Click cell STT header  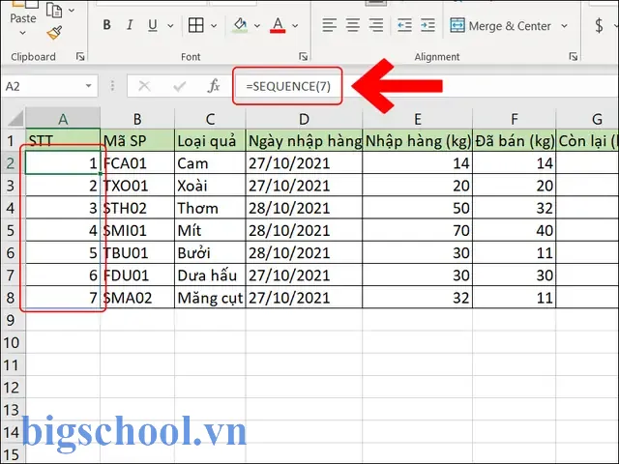[x=63, y=140]
